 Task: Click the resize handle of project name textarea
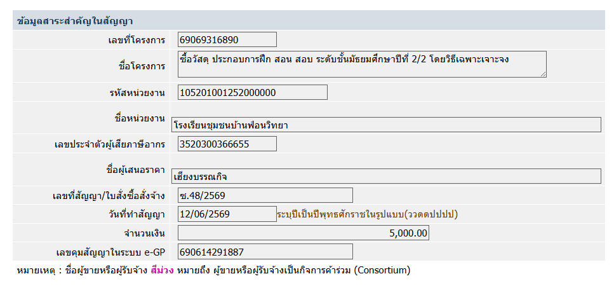[543, 74]
